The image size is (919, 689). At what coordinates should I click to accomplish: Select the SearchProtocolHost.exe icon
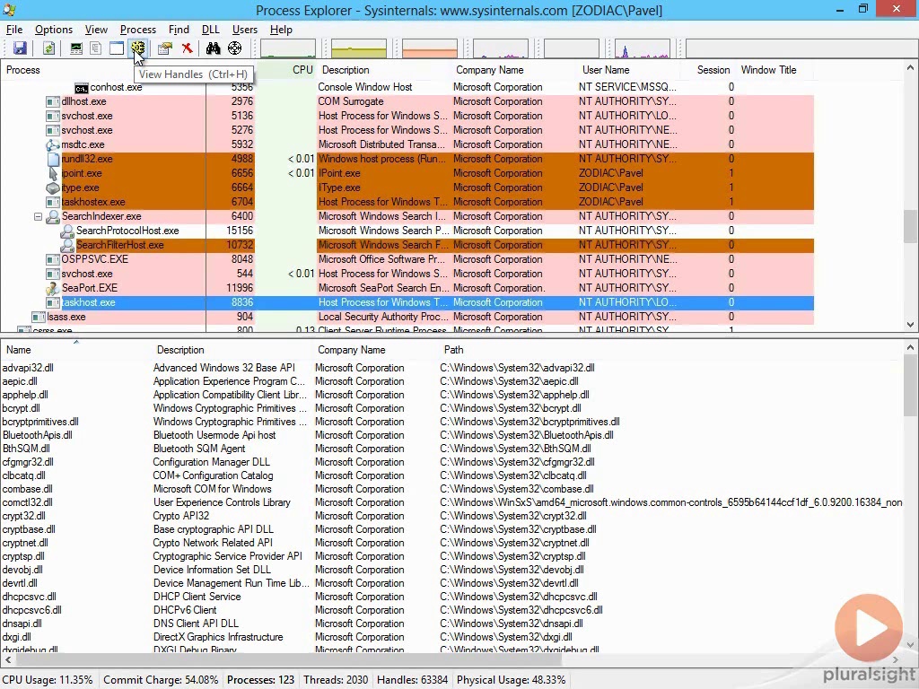[x=67, y=231]
